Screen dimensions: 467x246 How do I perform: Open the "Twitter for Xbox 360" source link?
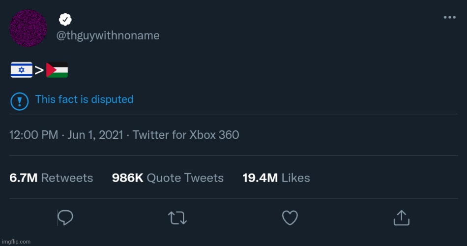pos(186,135)
